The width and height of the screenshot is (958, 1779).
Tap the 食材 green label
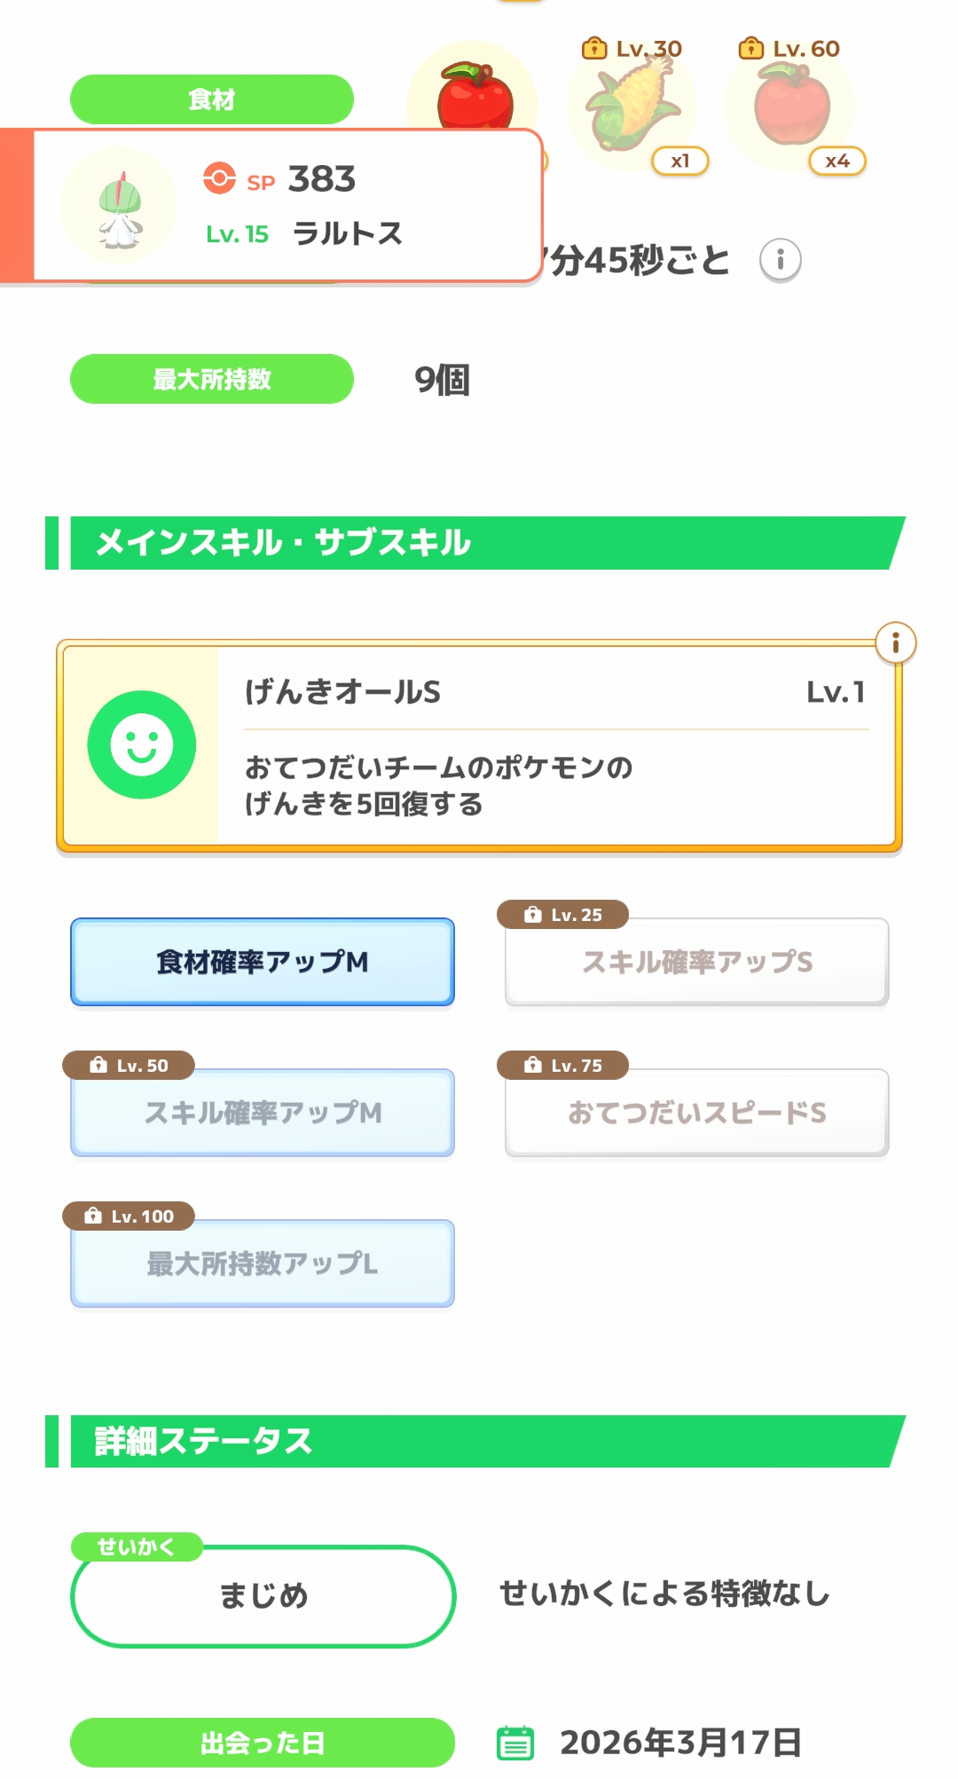211,99
